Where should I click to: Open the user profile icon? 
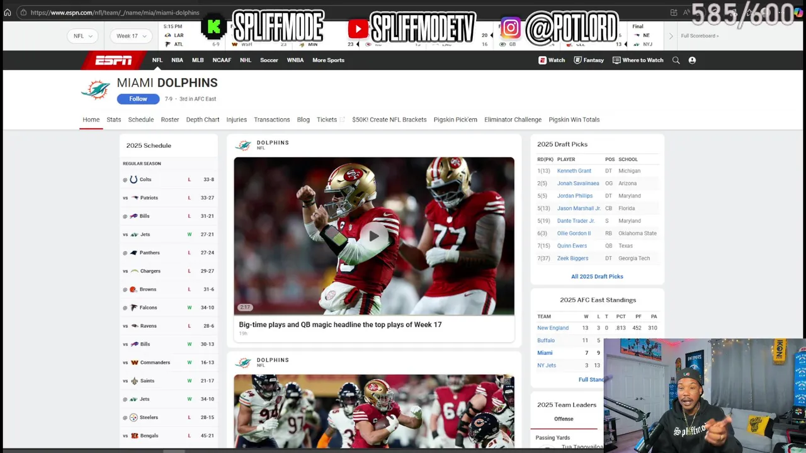[692, 60]
